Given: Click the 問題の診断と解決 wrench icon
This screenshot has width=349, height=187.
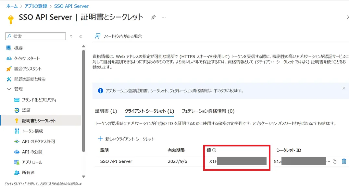Looking at the screenshot, I should [9, 79].
